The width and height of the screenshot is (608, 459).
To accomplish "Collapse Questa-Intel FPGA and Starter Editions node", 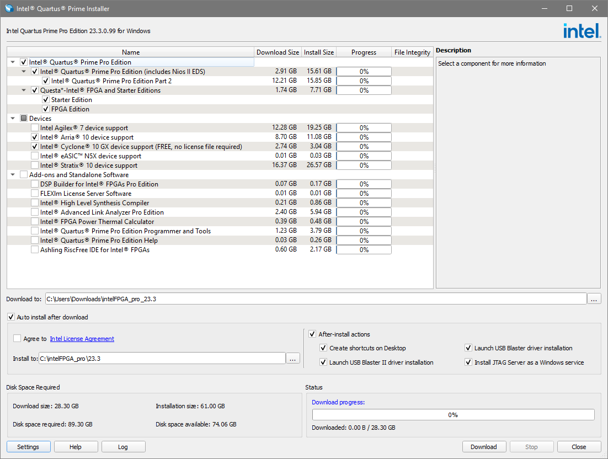I will coord(24,90).
